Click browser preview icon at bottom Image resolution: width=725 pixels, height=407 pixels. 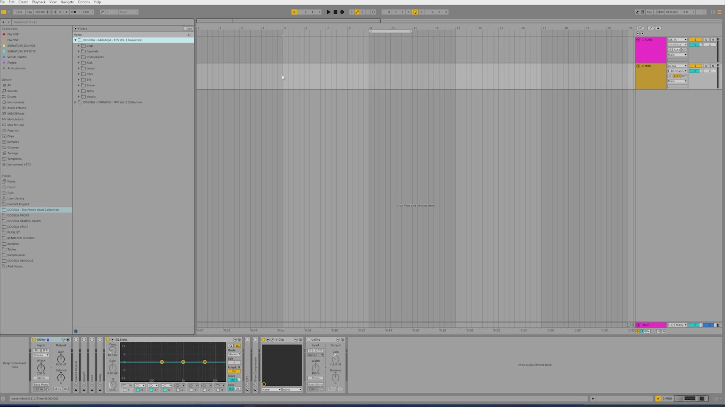[76, 331]
